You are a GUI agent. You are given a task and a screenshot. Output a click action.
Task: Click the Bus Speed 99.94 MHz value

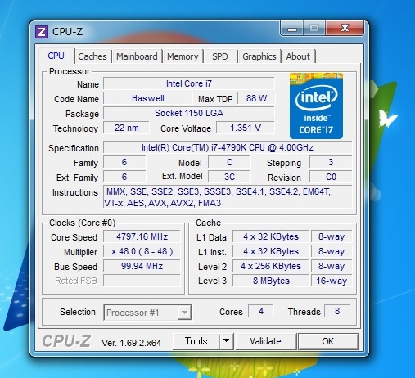pos(142,266)
